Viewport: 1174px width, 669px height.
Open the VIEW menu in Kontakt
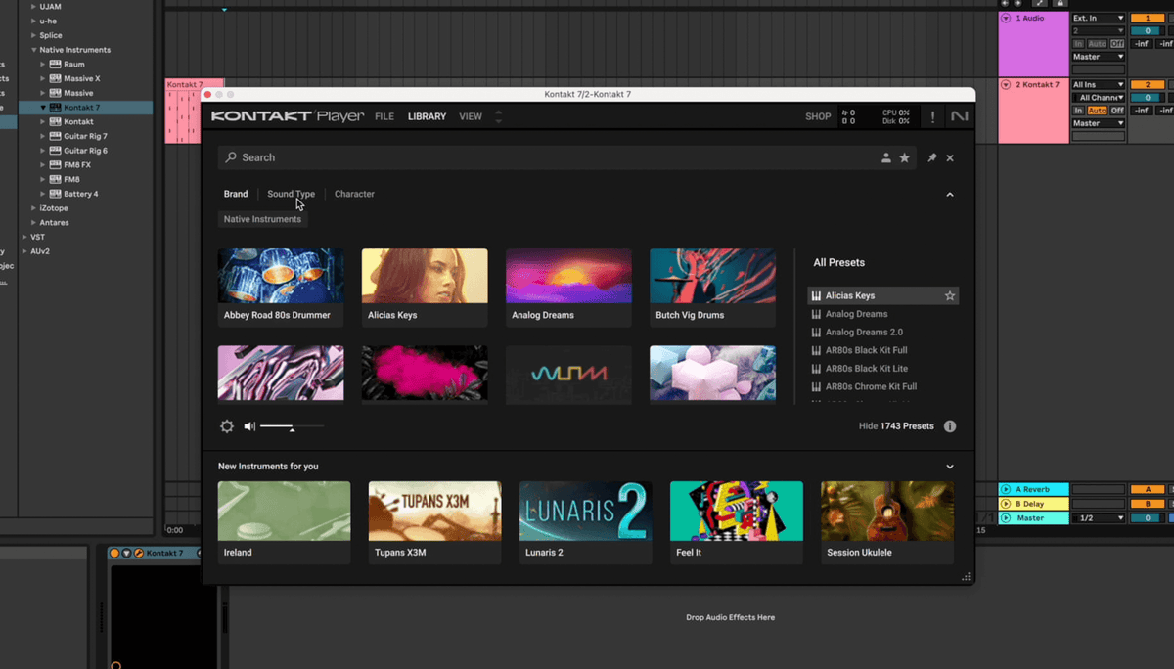[x=471, y=116]
